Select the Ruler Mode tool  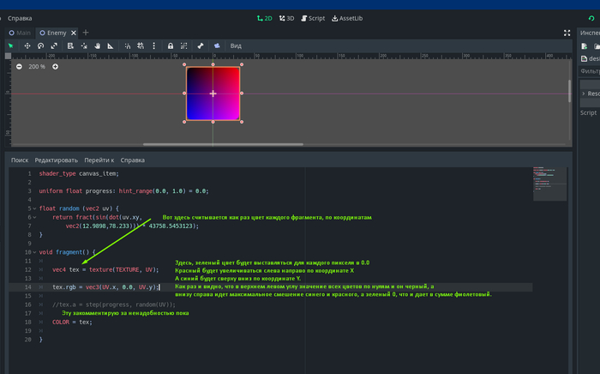pos(111,45)
